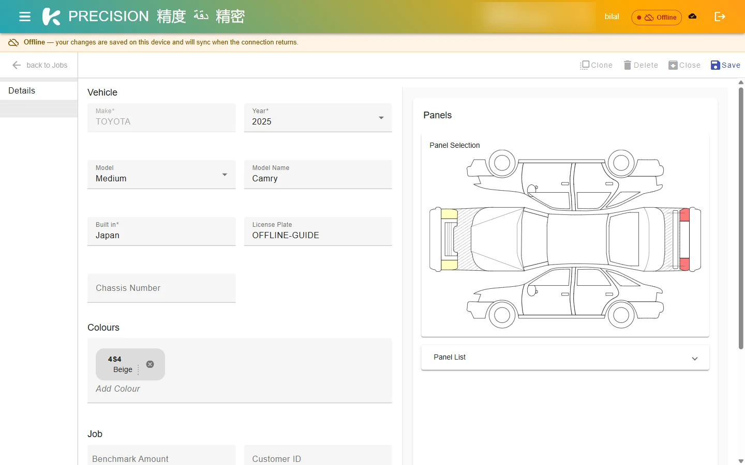Click the Precision K logo
Screen dimensions: 745x465
51,17
